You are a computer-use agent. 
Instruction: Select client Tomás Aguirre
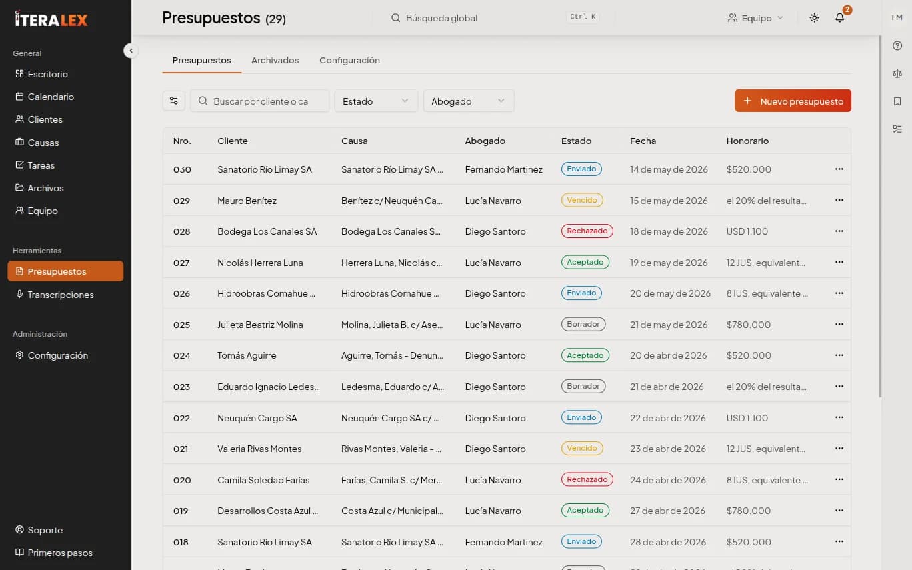(x=247, y=355)
